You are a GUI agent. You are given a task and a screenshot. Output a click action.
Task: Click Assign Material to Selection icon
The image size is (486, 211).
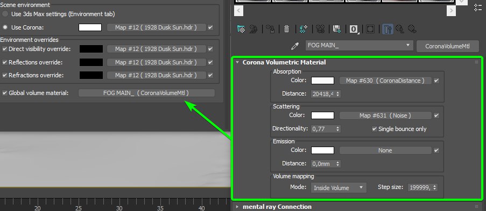click(x=270, y=29)
